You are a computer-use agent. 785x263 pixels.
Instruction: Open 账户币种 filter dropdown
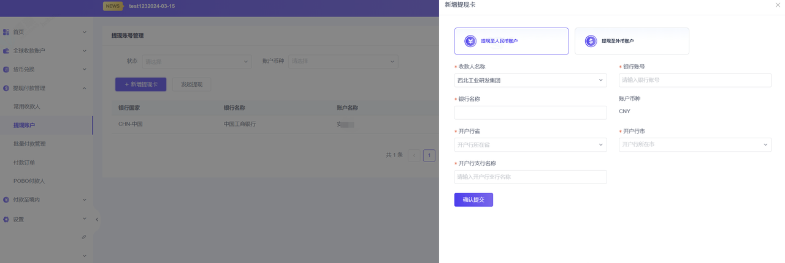[343, 61]
